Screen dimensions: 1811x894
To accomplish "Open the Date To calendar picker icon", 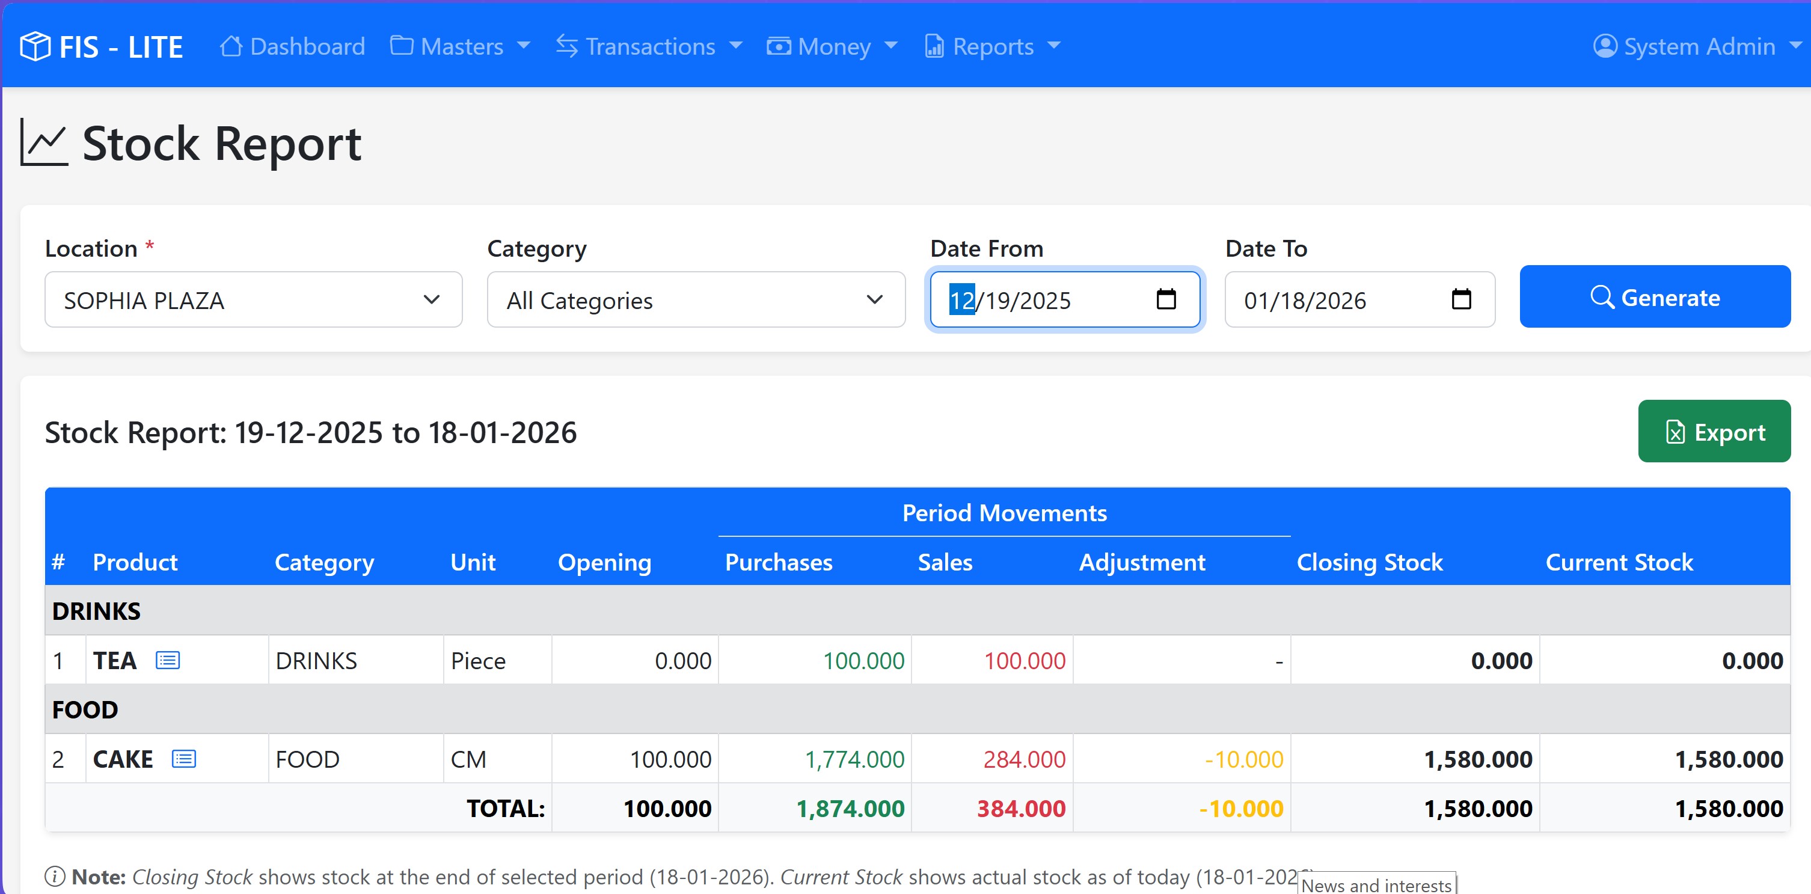I will [1461, 299].
